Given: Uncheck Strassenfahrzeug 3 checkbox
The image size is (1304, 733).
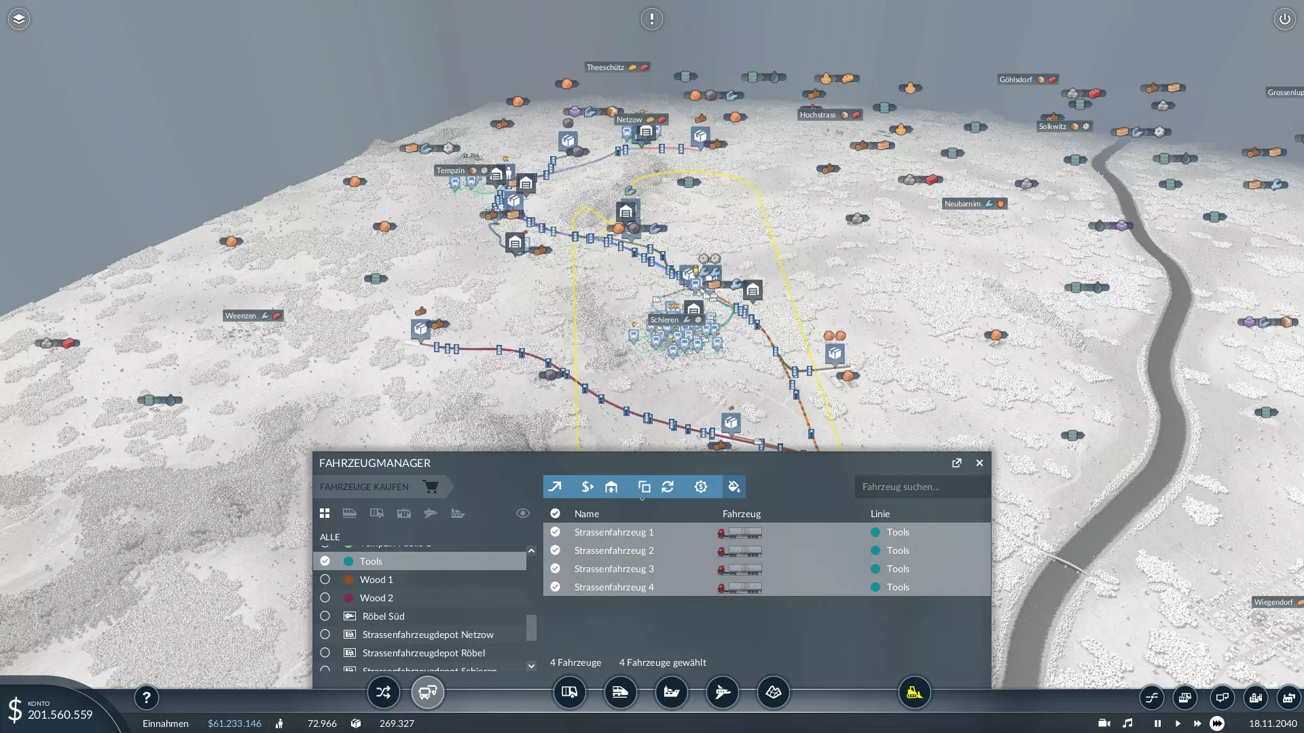Looking at the screenshot, I should pos(555,569).
